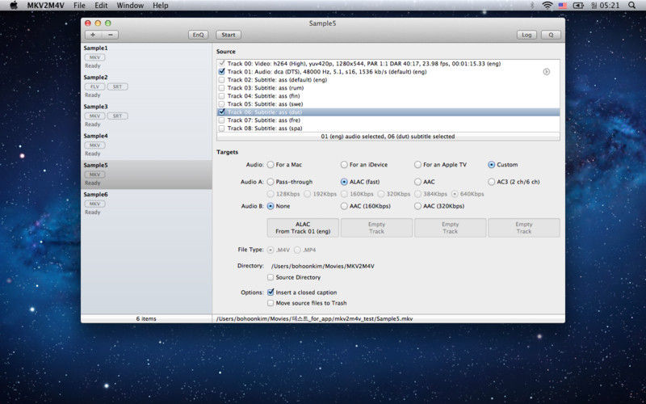Viewport: 646px width, 404px height.
Task: Check Track 02 Subtitle ass (eng)
Action: point(221,80)
